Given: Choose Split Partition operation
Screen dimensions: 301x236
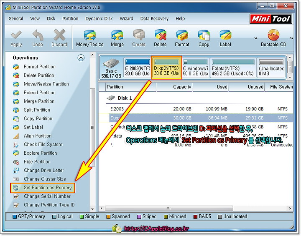Looking at the screenshot, I should click(x=37, y=110).
